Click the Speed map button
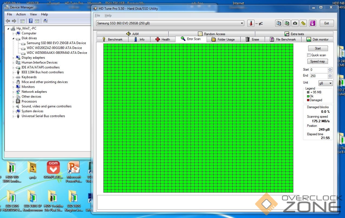Viewport: 345px width, 218px height. point(317,61)
